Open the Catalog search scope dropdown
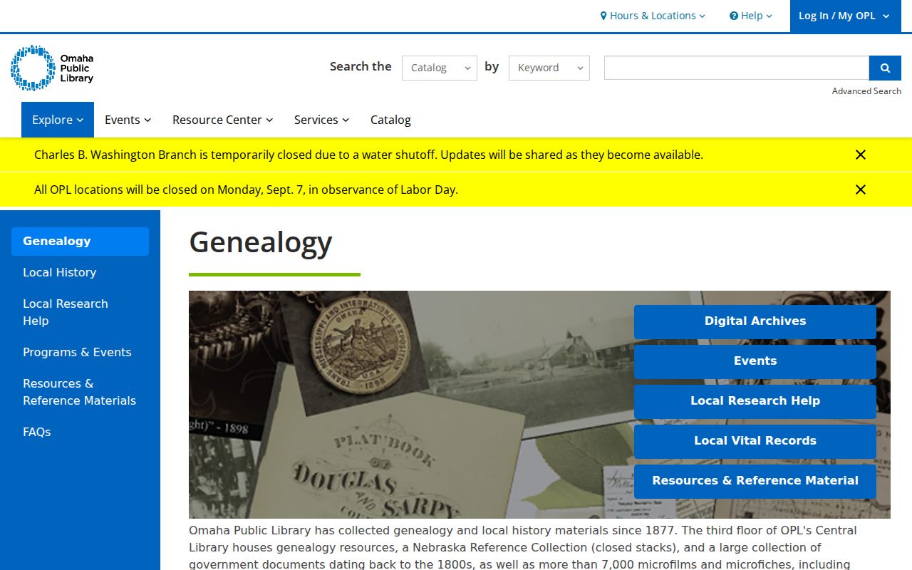The width and height of the screenshot is (912, 570). tap(440, 68)
